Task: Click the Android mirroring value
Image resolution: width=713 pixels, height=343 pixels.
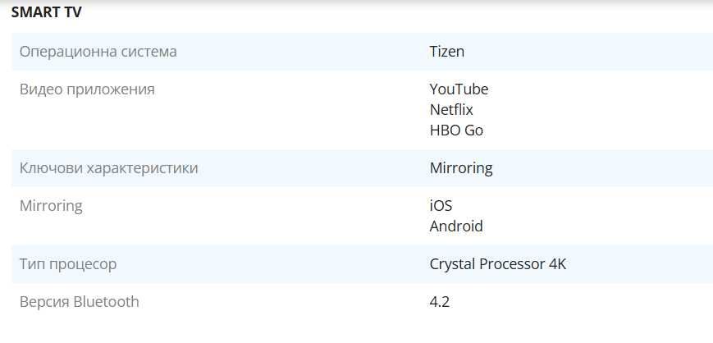Action: tap(456, 226)
